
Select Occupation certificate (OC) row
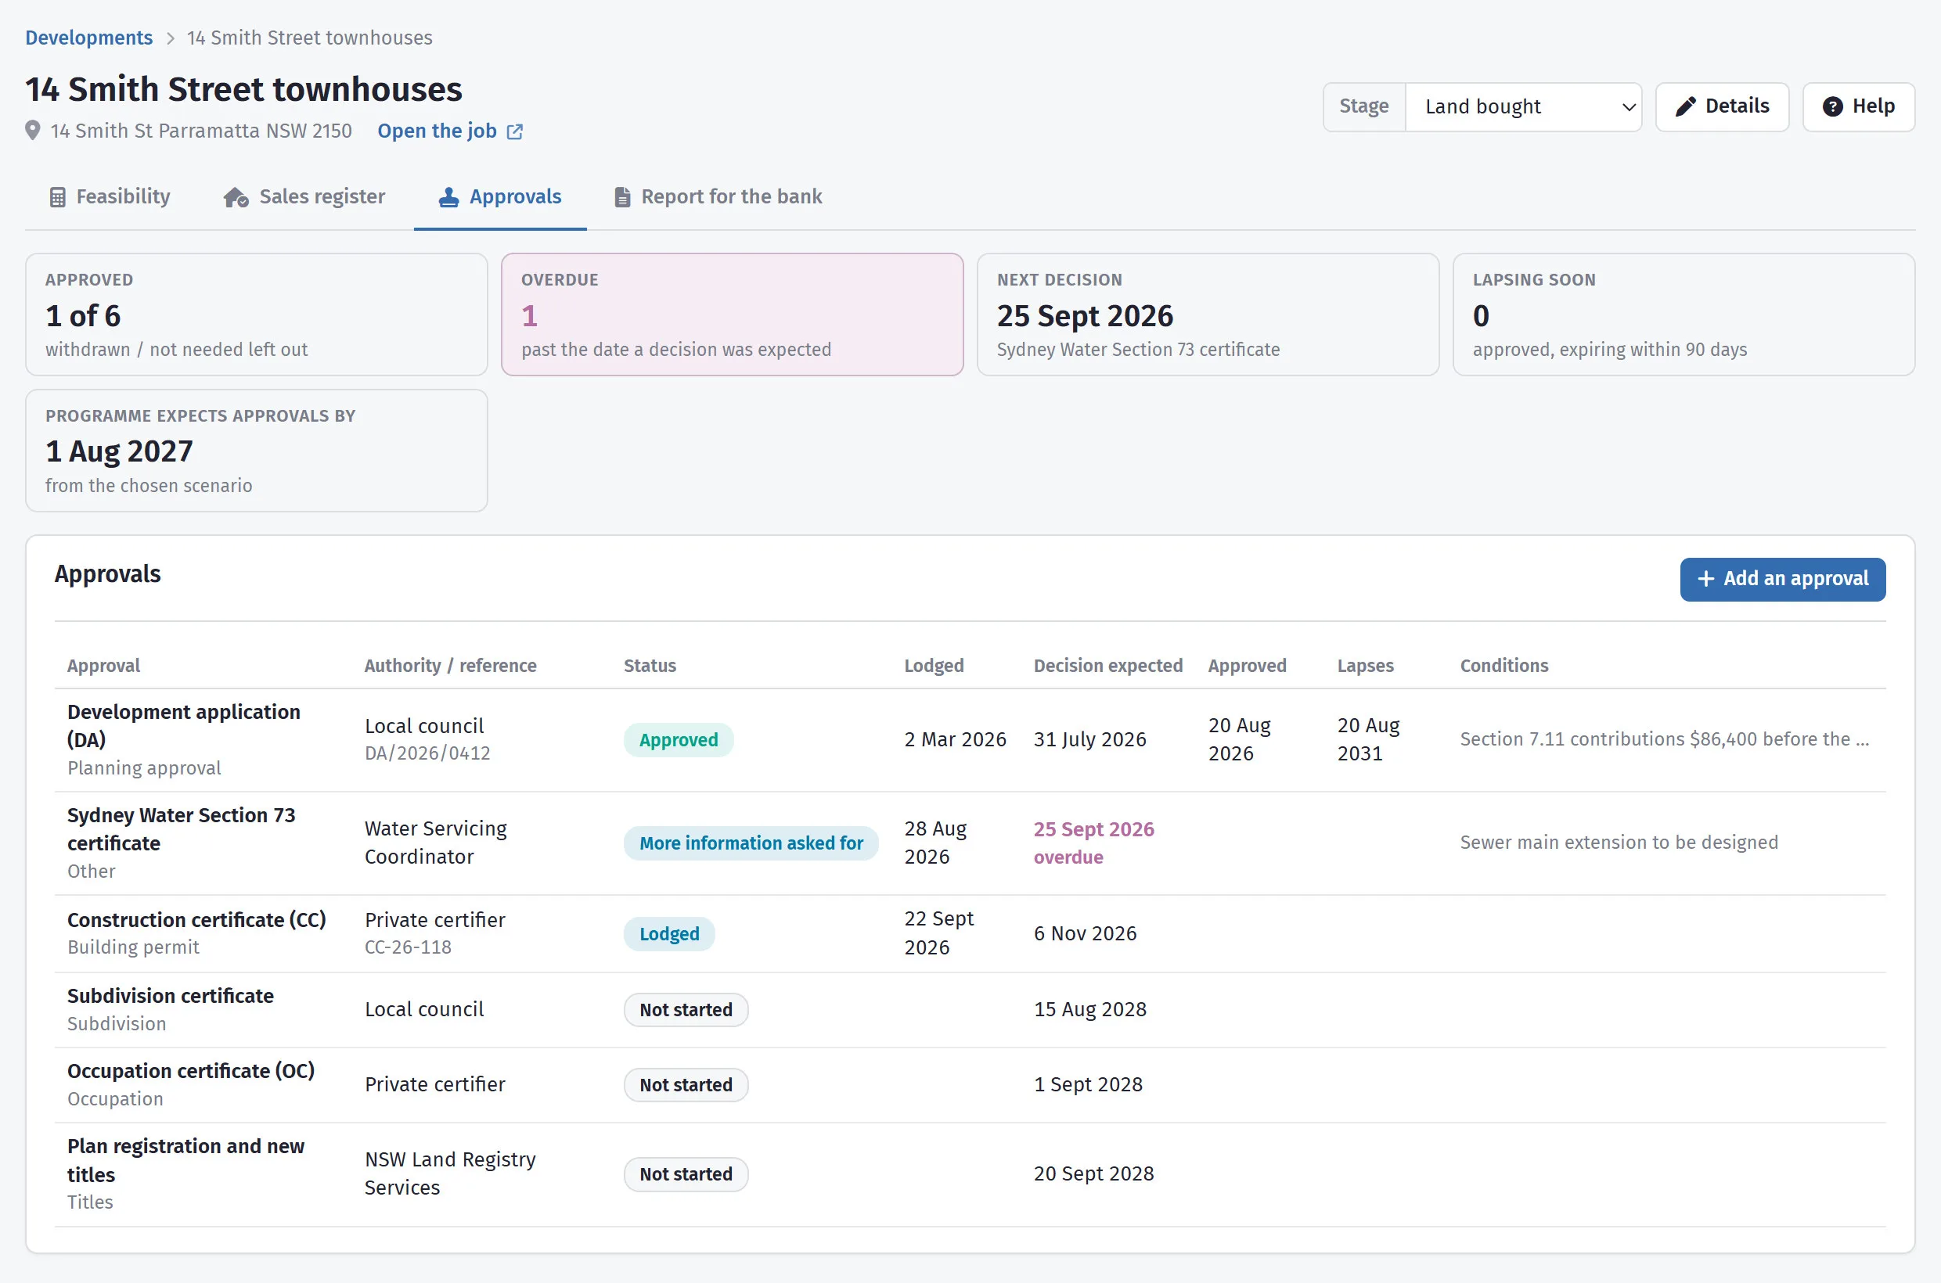970,1085
